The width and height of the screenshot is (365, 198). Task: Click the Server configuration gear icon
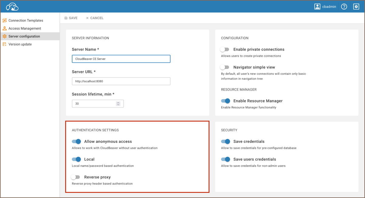point(5,36)
